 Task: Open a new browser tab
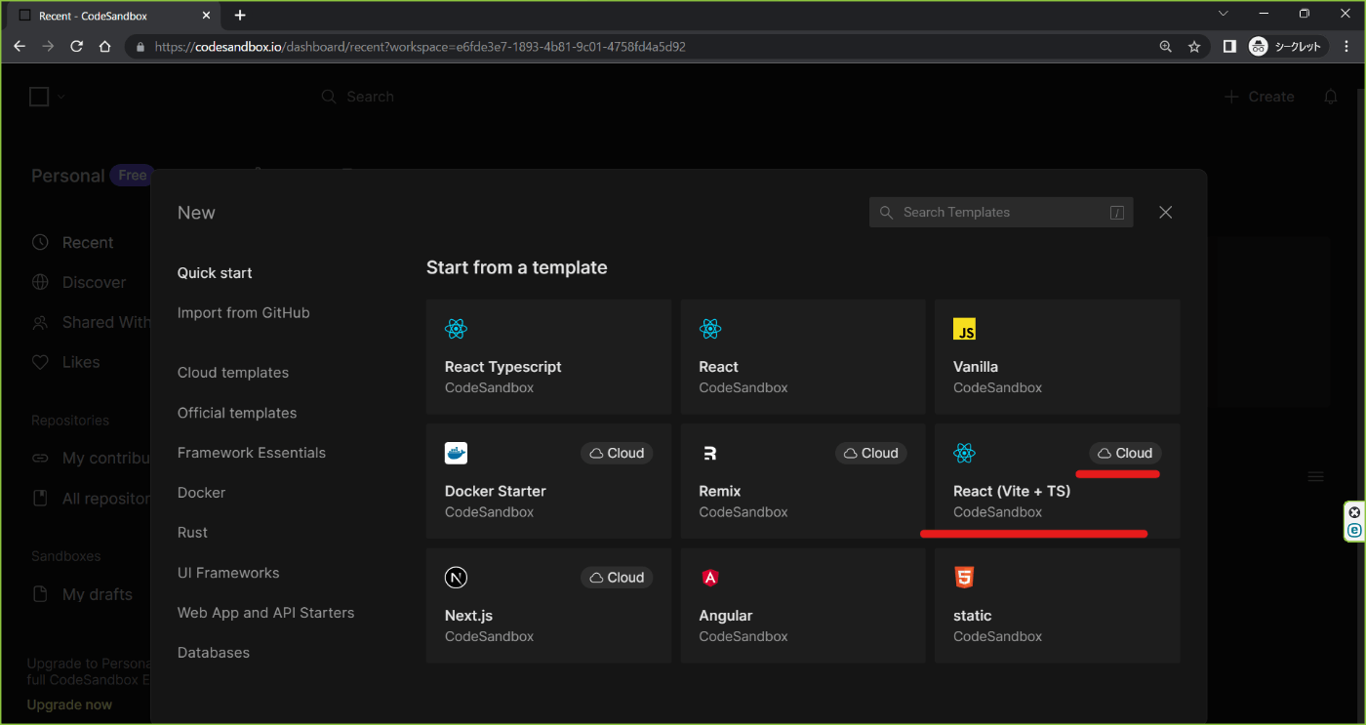pos(240,15)
